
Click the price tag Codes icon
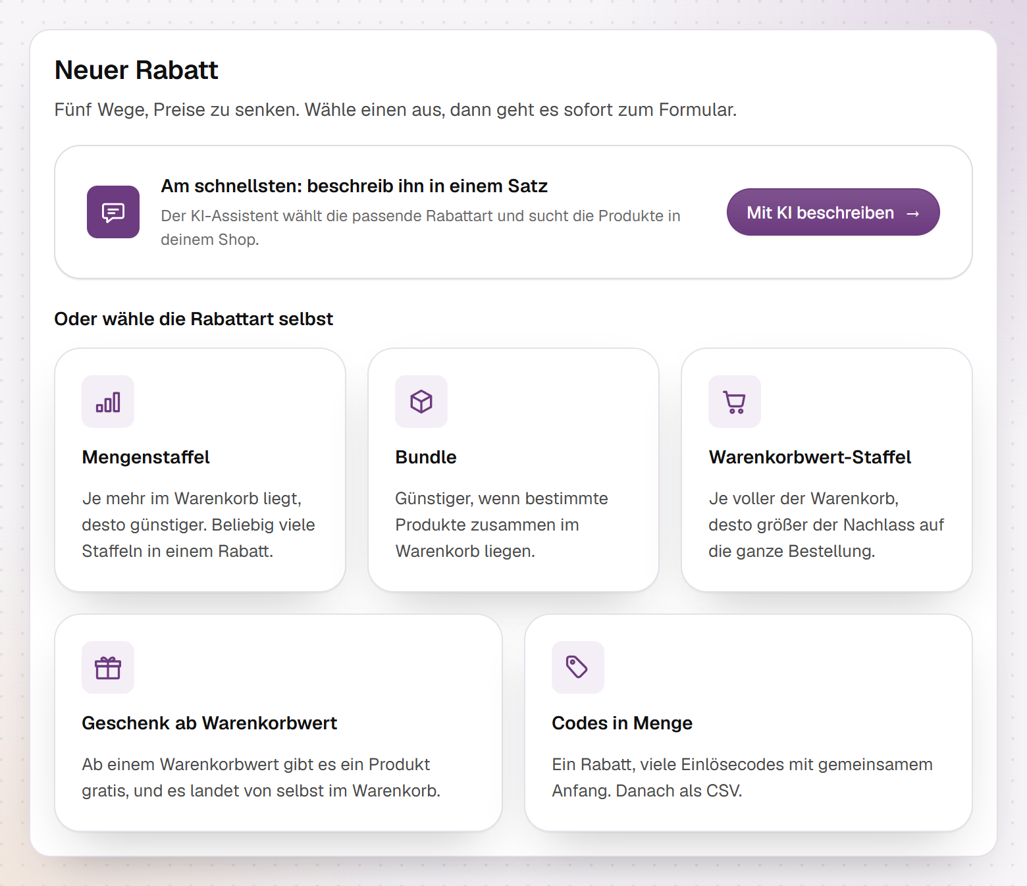(x=578, y=667)
